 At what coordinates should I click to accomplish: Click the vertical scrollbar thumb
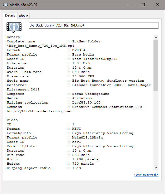pyautogui.click(x=156, y=65)
